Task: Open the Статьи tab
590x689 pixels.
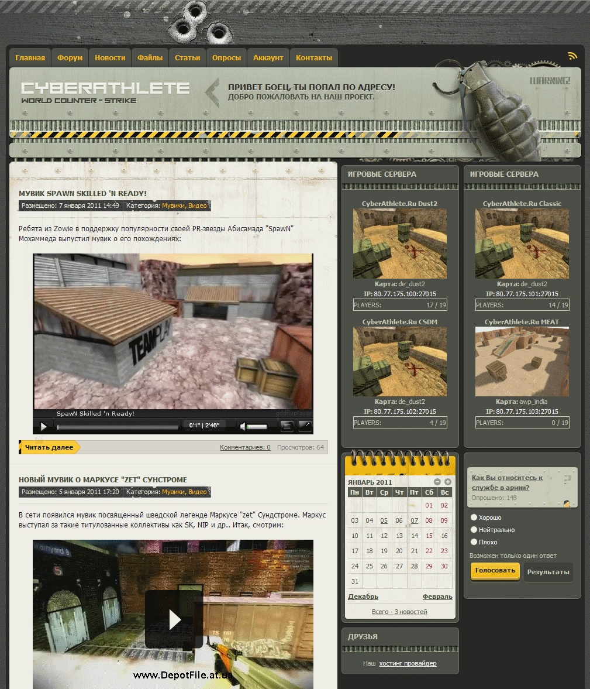Action: pos(188,57)
